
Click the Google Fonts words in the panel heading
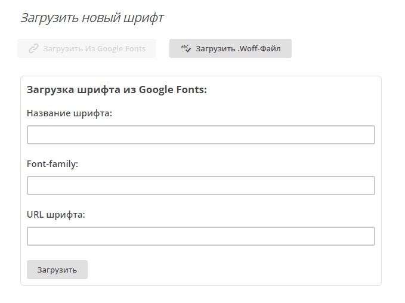tap(173, 90)
